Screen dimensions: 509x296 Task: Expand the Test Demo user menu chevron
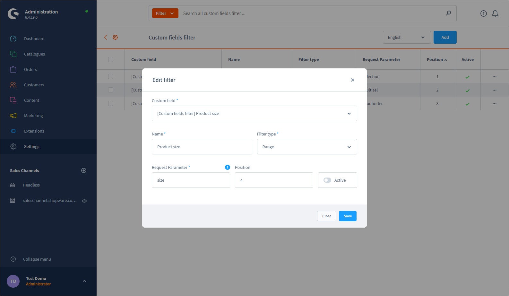tap(84, 281)
